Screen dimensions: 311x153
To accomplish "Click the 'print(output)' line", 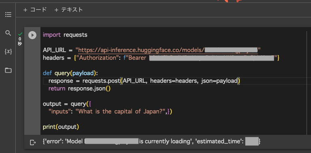I will click(x=61, y=127).
